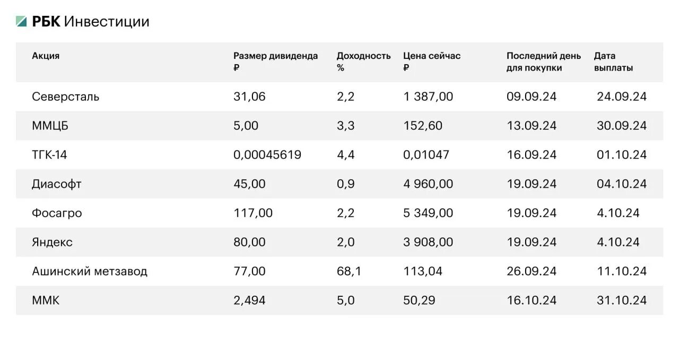
Task: Click the ТГК-14 stock name
Action: tap(49, 155)
